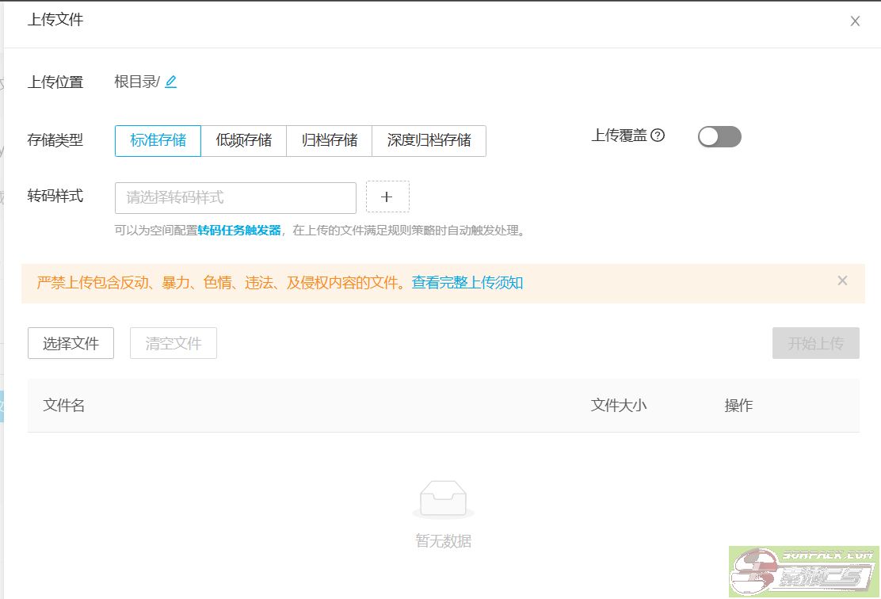Select 深度归档存储 deep archive storage
This screenshot has width=881, height=599.
click(x=429, y=140)
